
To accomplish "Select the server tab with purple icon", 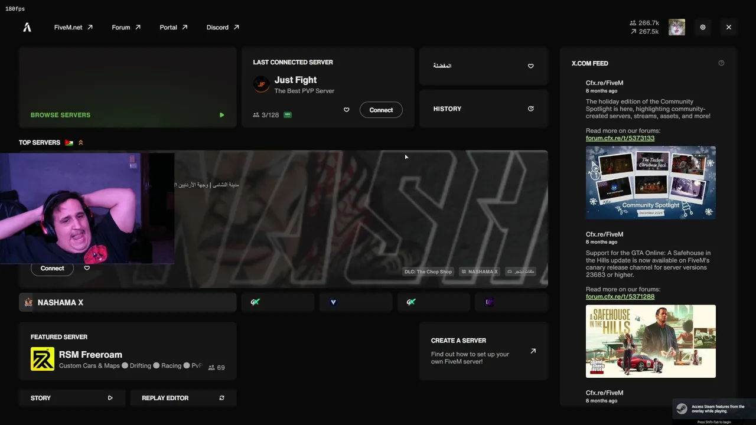I will click(511, 302).
